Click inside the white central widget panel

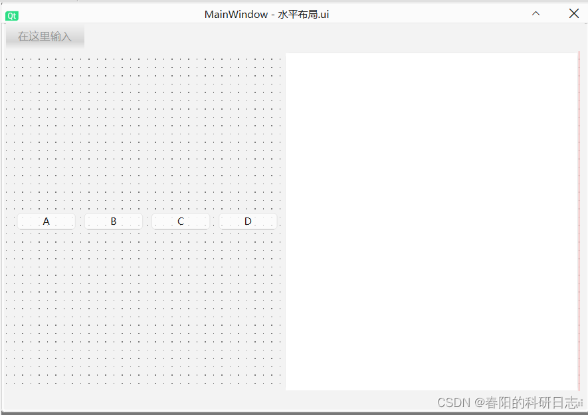432,219
